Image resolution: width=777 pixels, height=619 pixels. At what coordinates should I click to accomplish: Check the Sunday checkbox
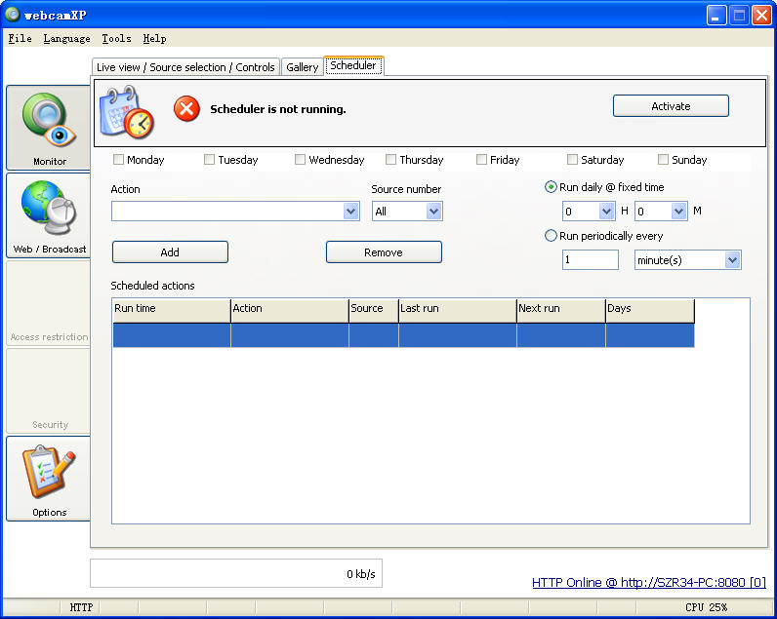(664, 160)
